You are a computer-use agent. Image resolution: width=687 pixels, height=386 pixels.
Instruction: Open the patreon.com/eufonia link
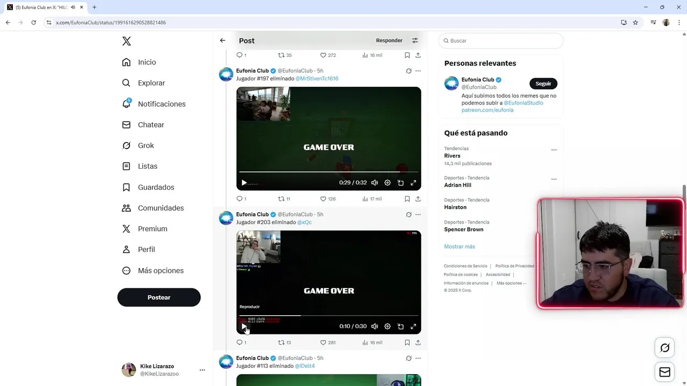pyautogui.click(x=487, y=110)
